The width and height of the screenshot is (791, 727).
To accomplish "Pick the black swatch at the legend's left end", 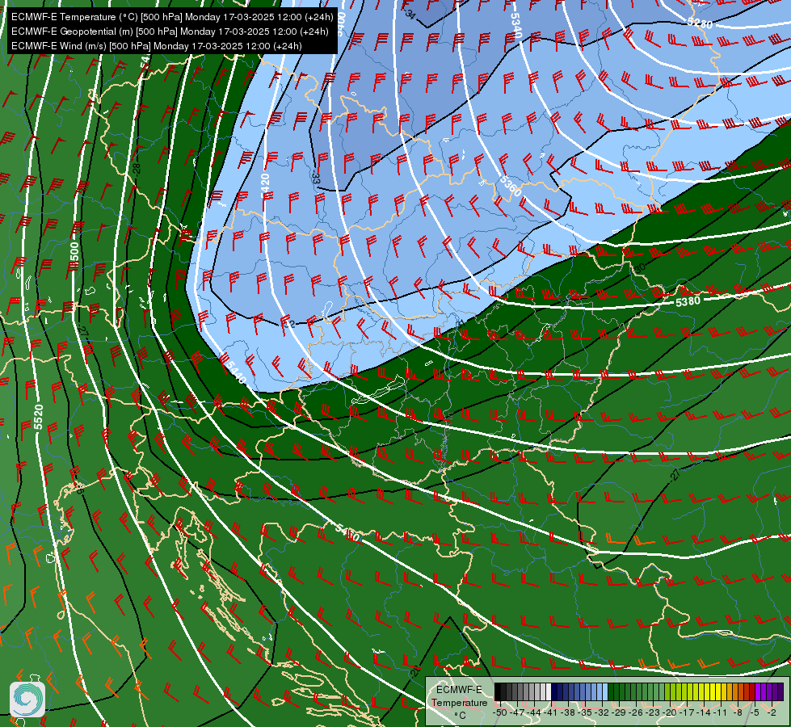I will (498, 691).
